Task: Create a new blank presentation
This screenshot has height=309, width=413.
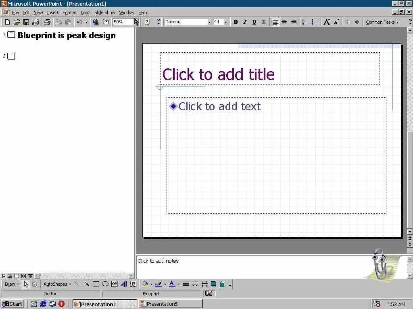Action: click(x=7, y=22)
